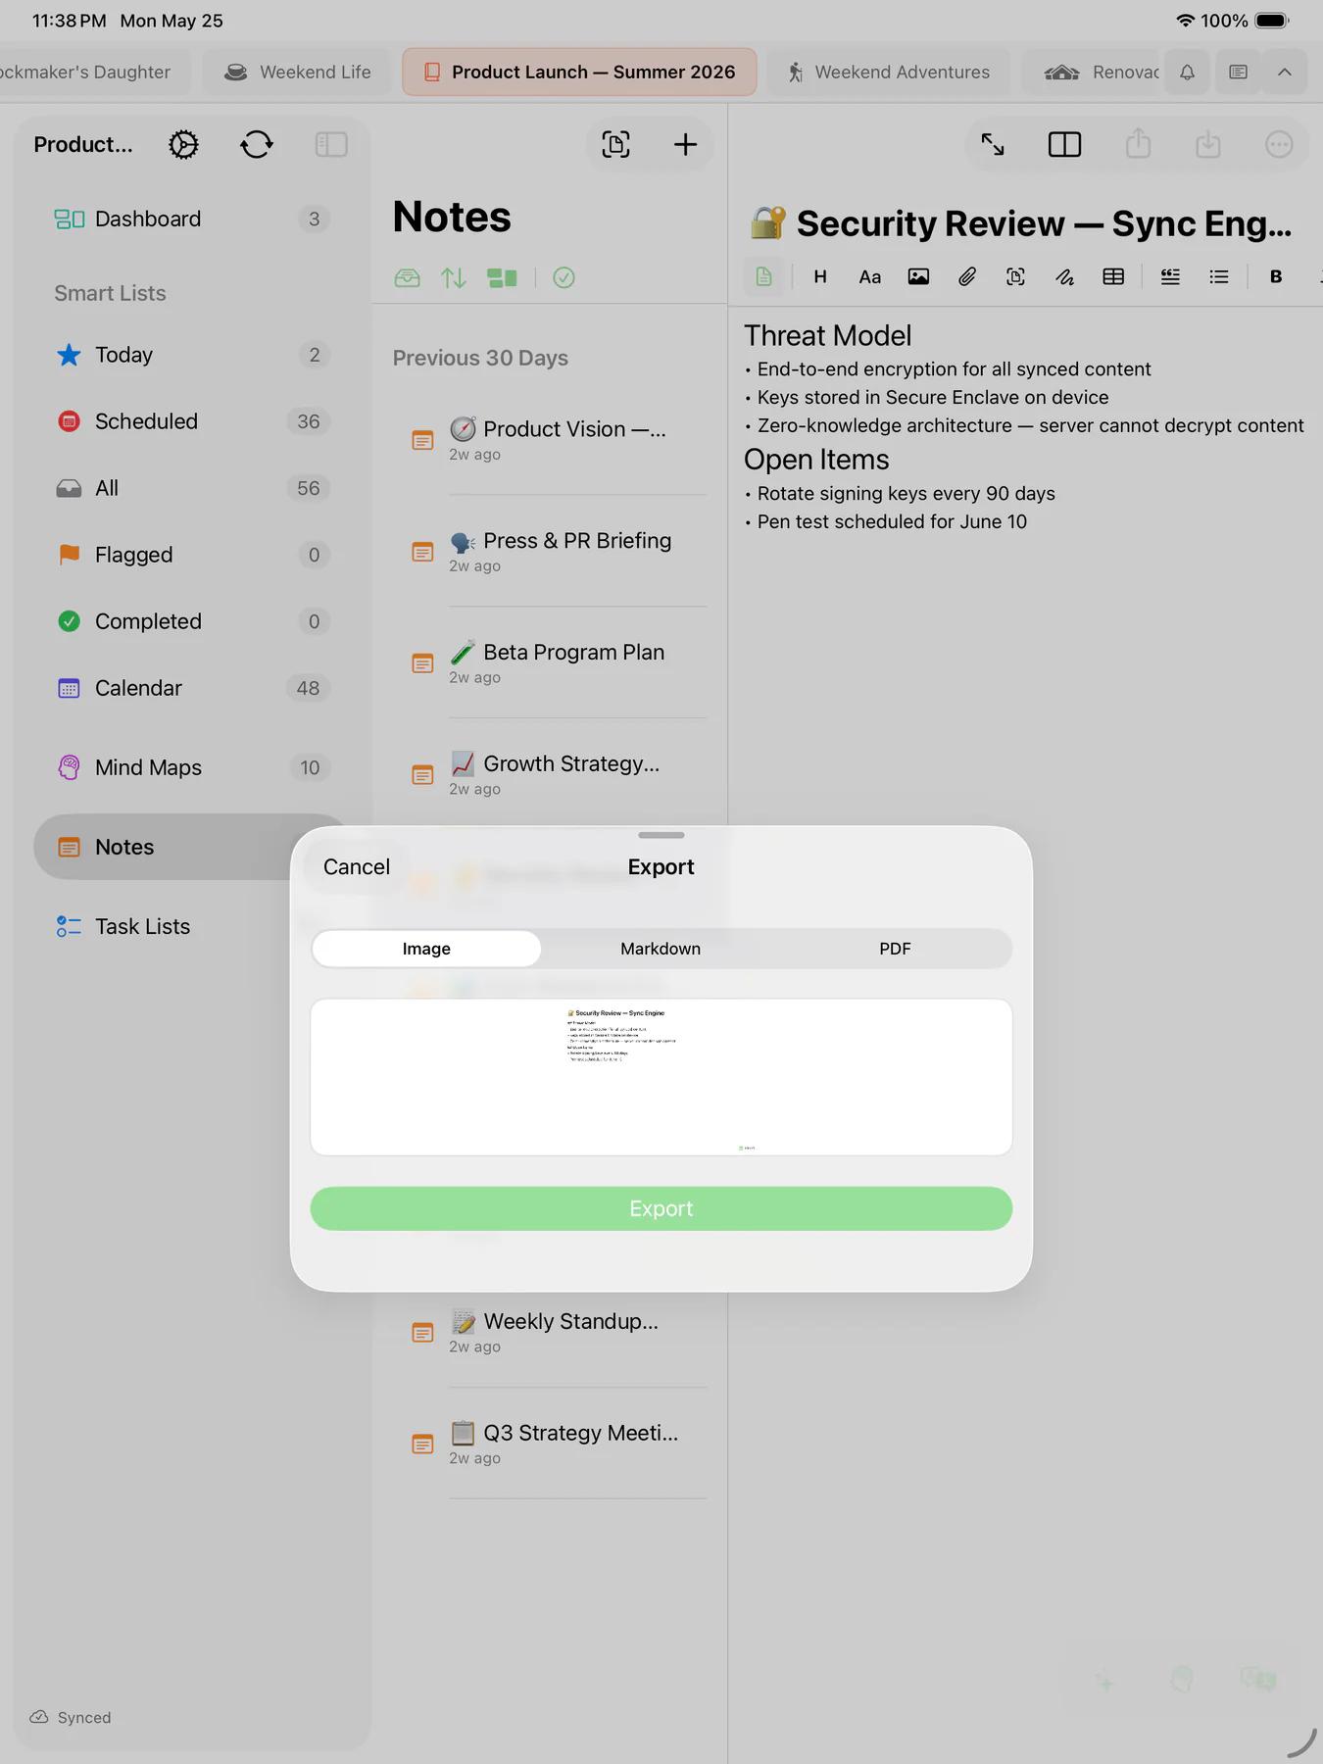
Task: Tap the scan document icon above Notes
Action: [615, 145]
